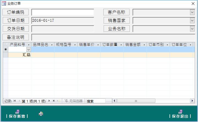This screenshot has width=198, height=122.
Task: Open the 客户名称 dropdown
Action: point(192,12)
